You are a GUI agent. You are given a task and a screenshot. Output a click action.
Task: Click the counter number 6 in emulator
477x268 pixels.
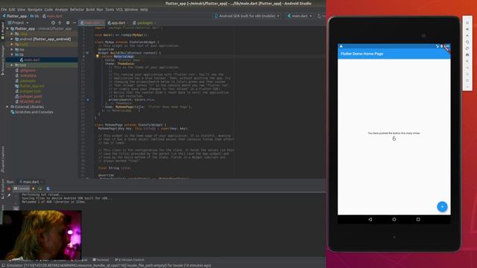[x=394, y=138]
